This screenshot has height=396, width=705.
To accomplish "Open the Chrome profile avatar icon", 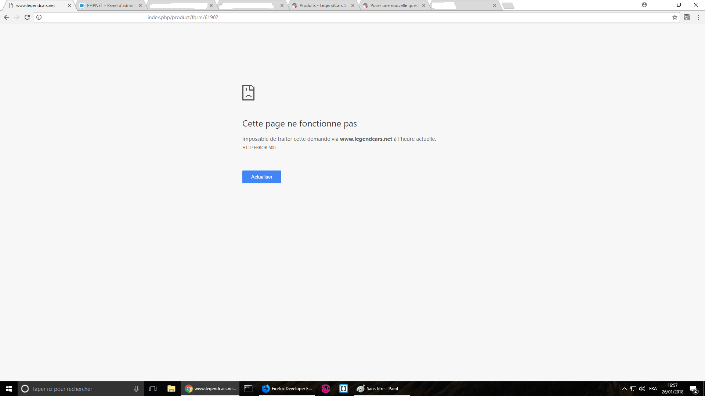I will (644, 5).
